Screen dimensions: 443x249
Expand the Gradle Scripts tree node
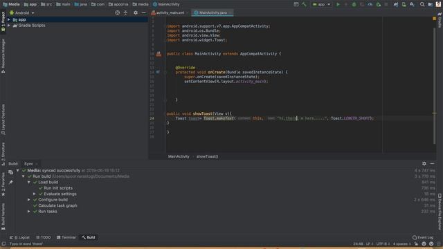9,26
